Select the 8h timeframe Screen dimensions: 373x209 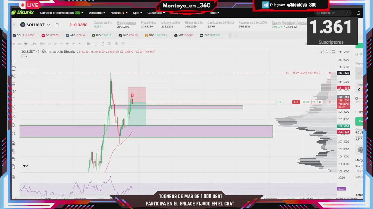tap(74, 44)
